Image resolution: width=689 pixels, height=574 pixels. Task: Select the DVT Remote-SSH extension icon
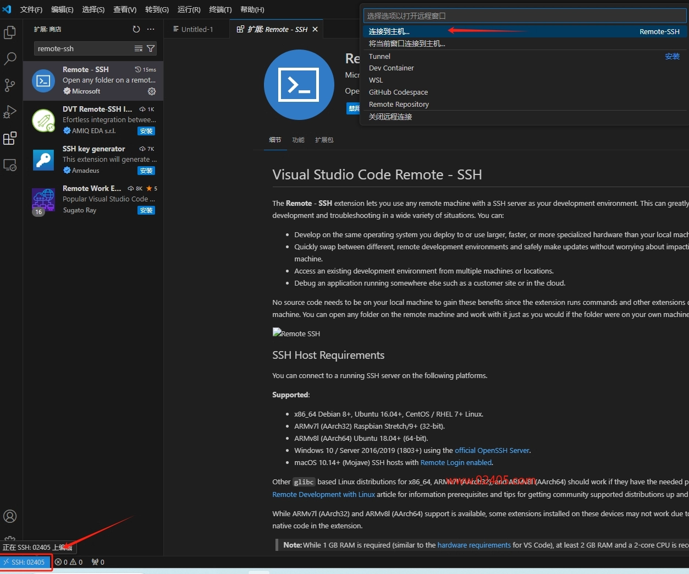pos(43,121)
